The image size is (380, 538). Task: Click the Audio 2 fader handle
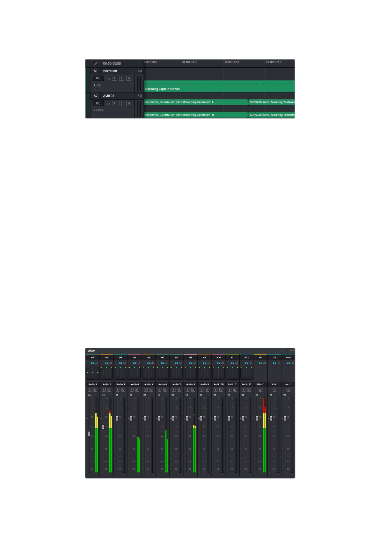[x=103, y=427]
